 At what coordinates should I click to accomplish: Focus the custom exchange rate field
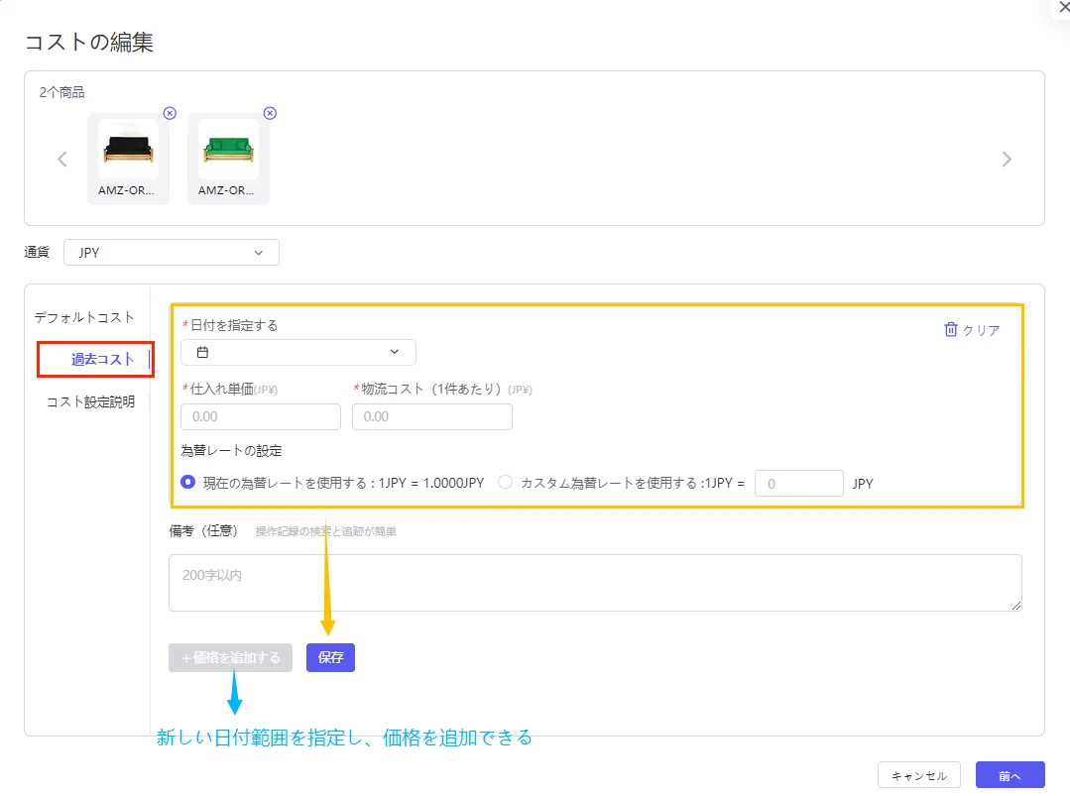[x=799, y=484]
